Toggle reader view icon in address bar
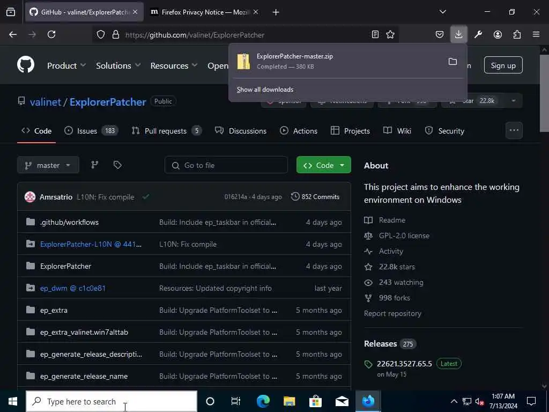This screenshot has height=412, width=549. [x=375, y=34]
